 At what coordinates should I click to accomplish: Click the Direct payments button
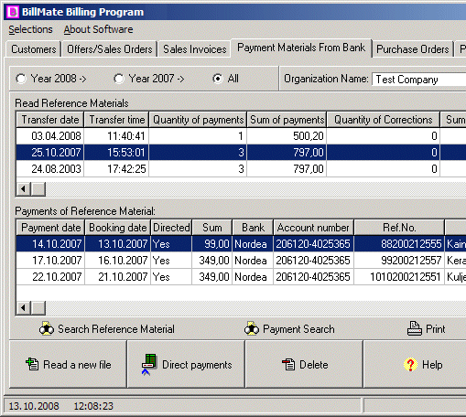click(186, 364)
